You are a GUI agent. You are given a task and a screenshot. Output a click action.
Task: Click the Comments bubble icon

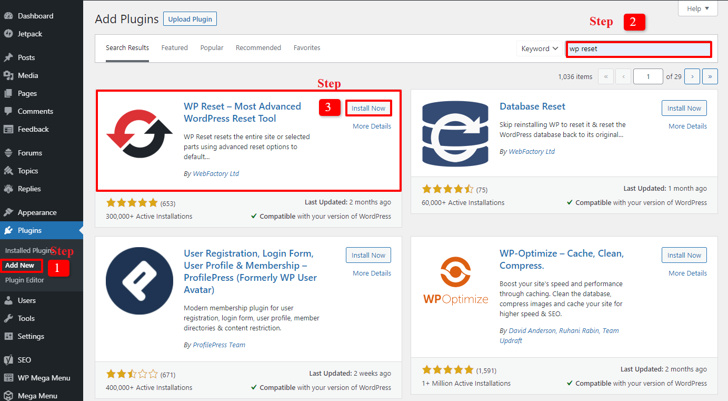point(8,111)
